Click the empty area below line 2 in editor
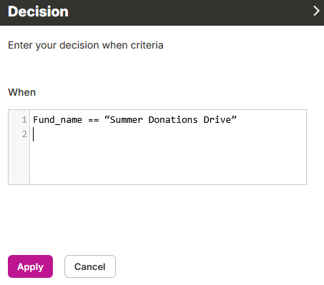This screenshot has height=285, width=324. [168, 163]
